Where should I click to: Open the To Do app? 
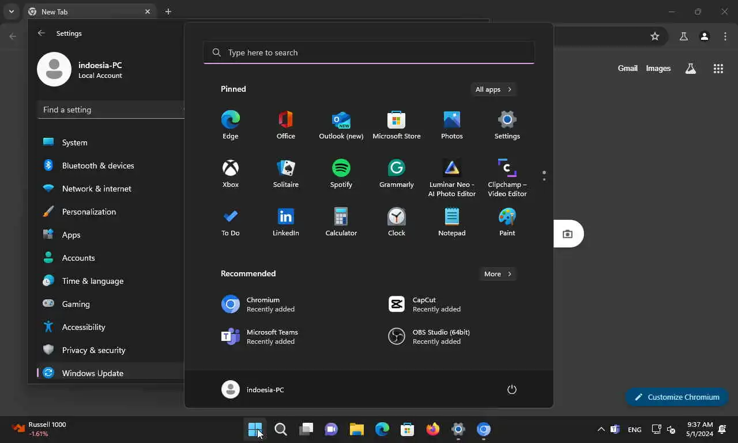click(x=230, y=222)
